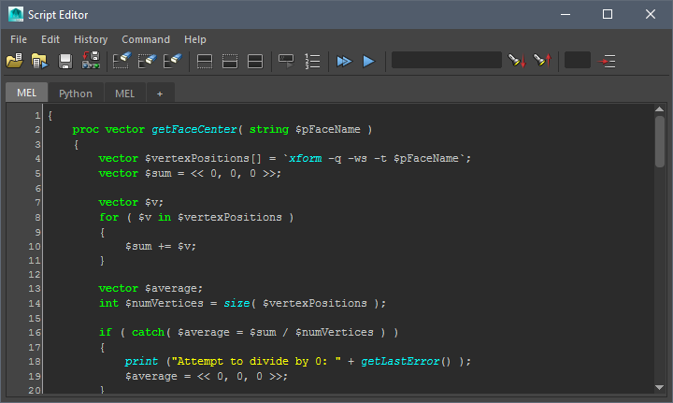Select the MEL tab after Python
Image resolution: width=673 pixels, height=403 pixels.
point(125,94)
